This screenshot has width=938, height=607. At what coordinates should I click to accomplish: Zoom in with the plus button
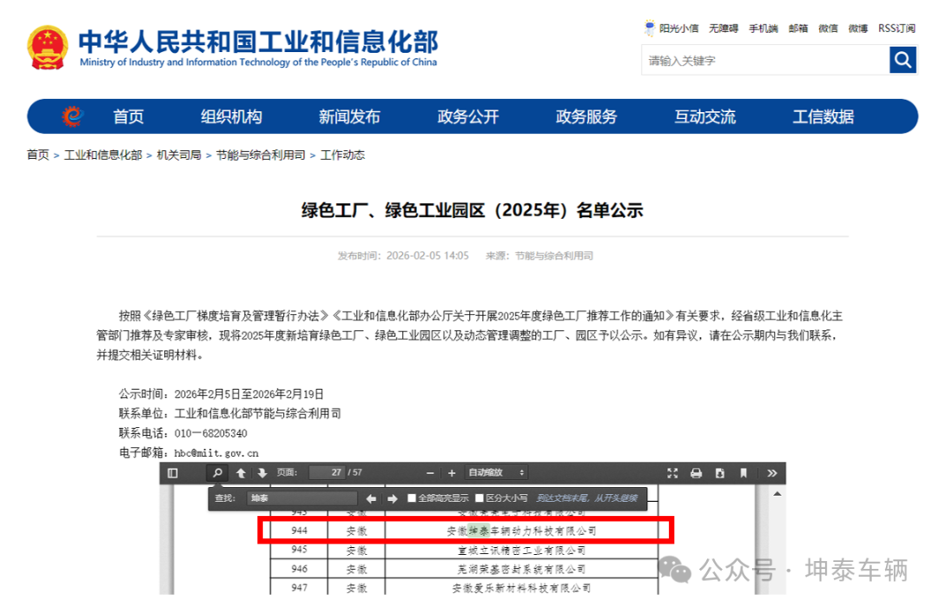click(451, 472)
